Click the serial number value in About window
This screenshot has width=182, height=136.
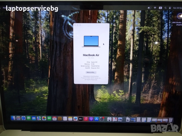[x=95, y=66]
